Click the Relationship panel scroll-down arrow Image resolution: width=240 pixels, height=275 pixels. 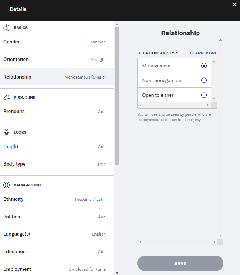221,236
